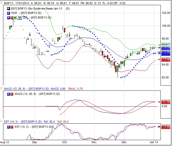Click the black-and-white BGIF13 price series legend icon
The height and width of the screenshot is (146, 172).
(x=9, y=8)
